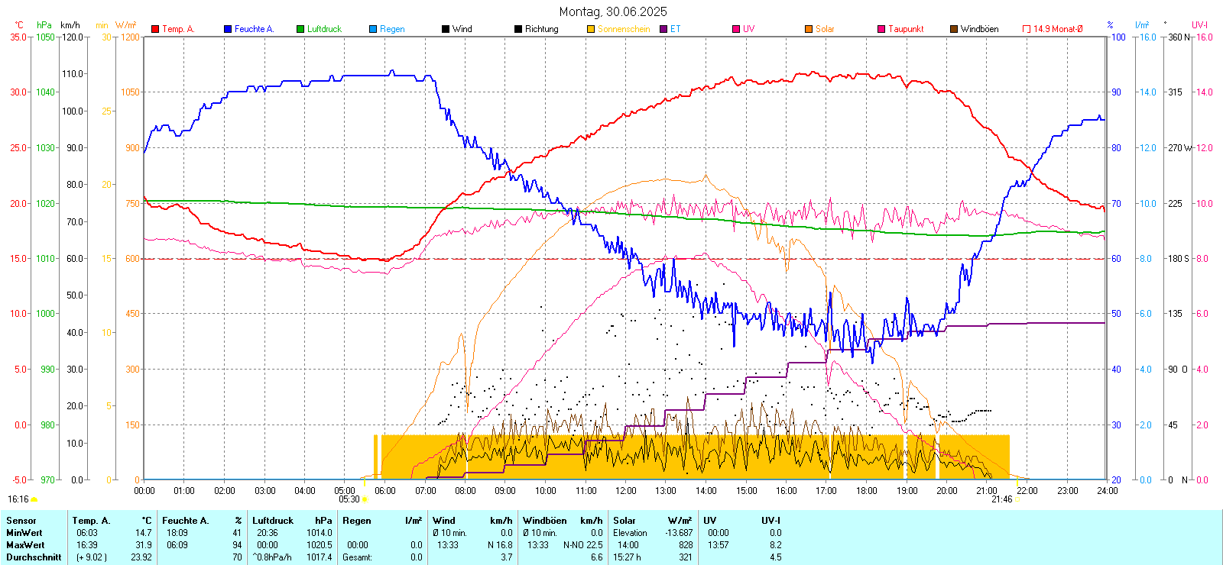Click the yellow Sonnenschein legend square
The image size is (1223, 565).
(591, 29)
